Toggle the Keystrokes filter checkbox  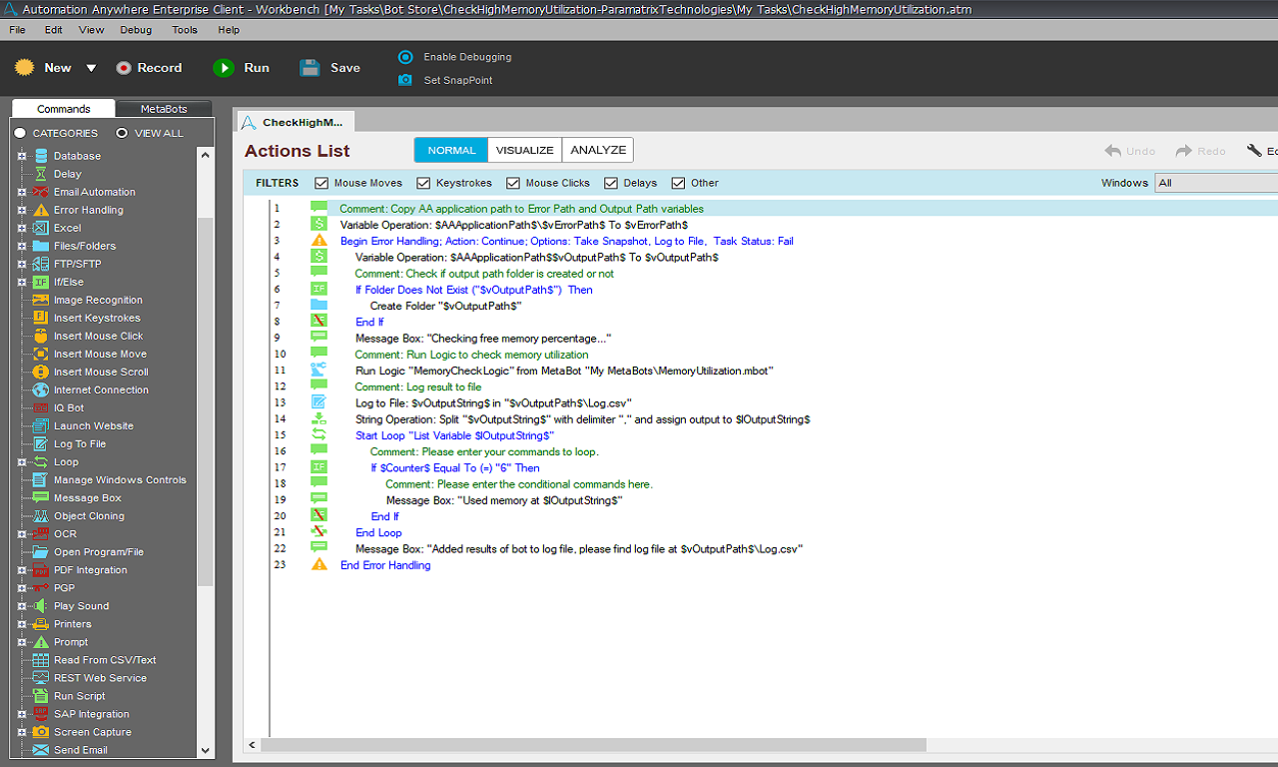click(x=423, y=183)
